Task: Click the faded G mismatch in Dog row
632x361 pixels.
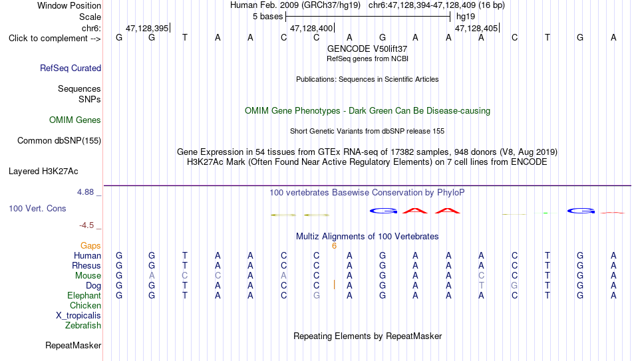Action: click(514, 286)
